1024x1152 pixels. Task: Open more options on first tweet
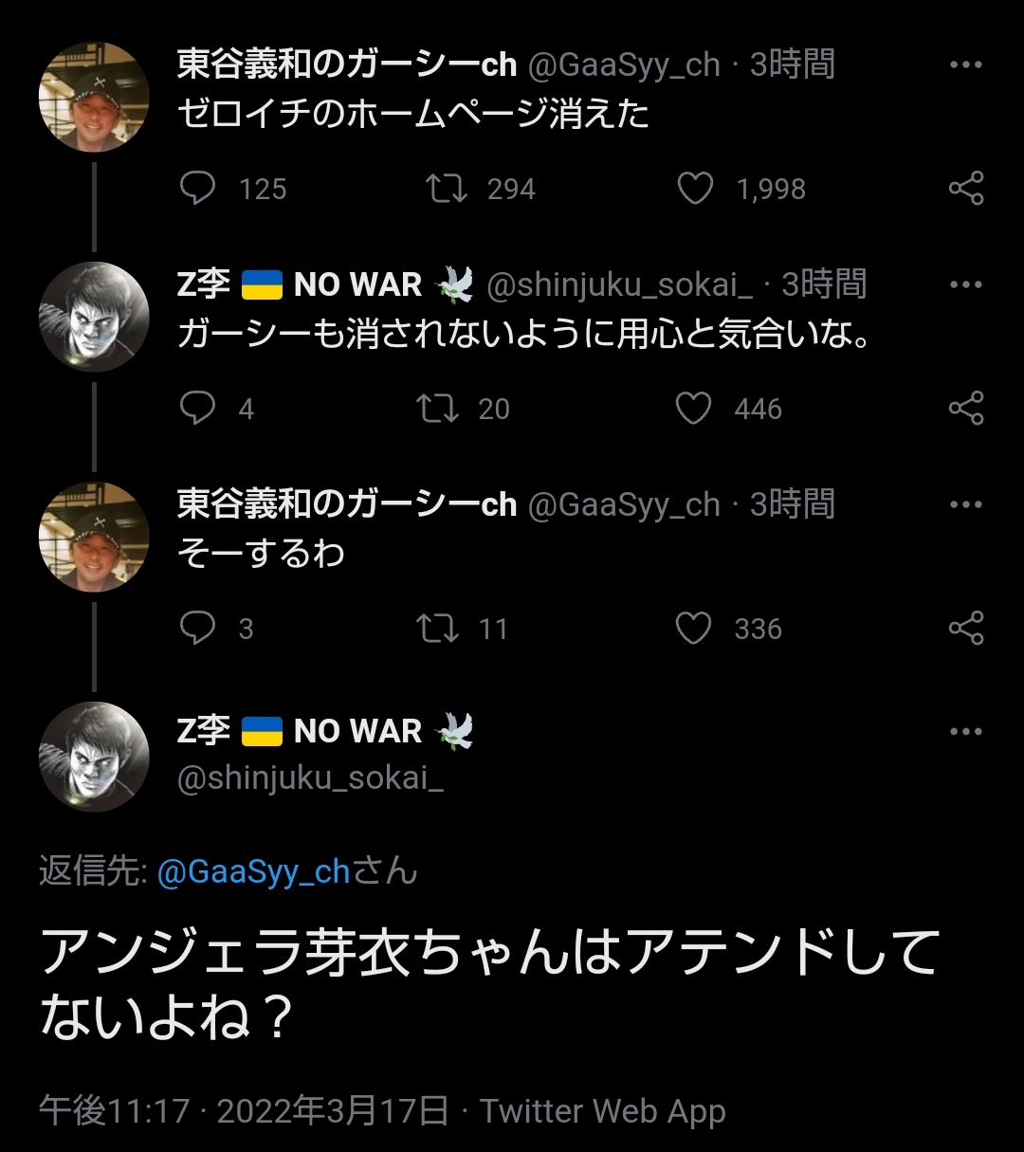click(x=965, y=64)
